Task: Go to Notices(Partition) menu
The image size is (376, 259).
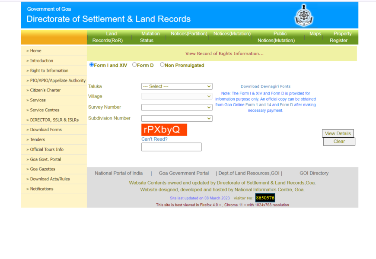Action: (x=189, y=34)
